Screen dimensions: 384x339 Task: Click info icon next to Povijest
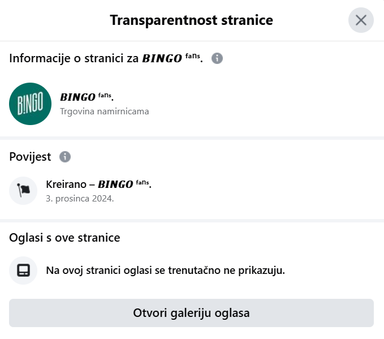tap(65, 157)
